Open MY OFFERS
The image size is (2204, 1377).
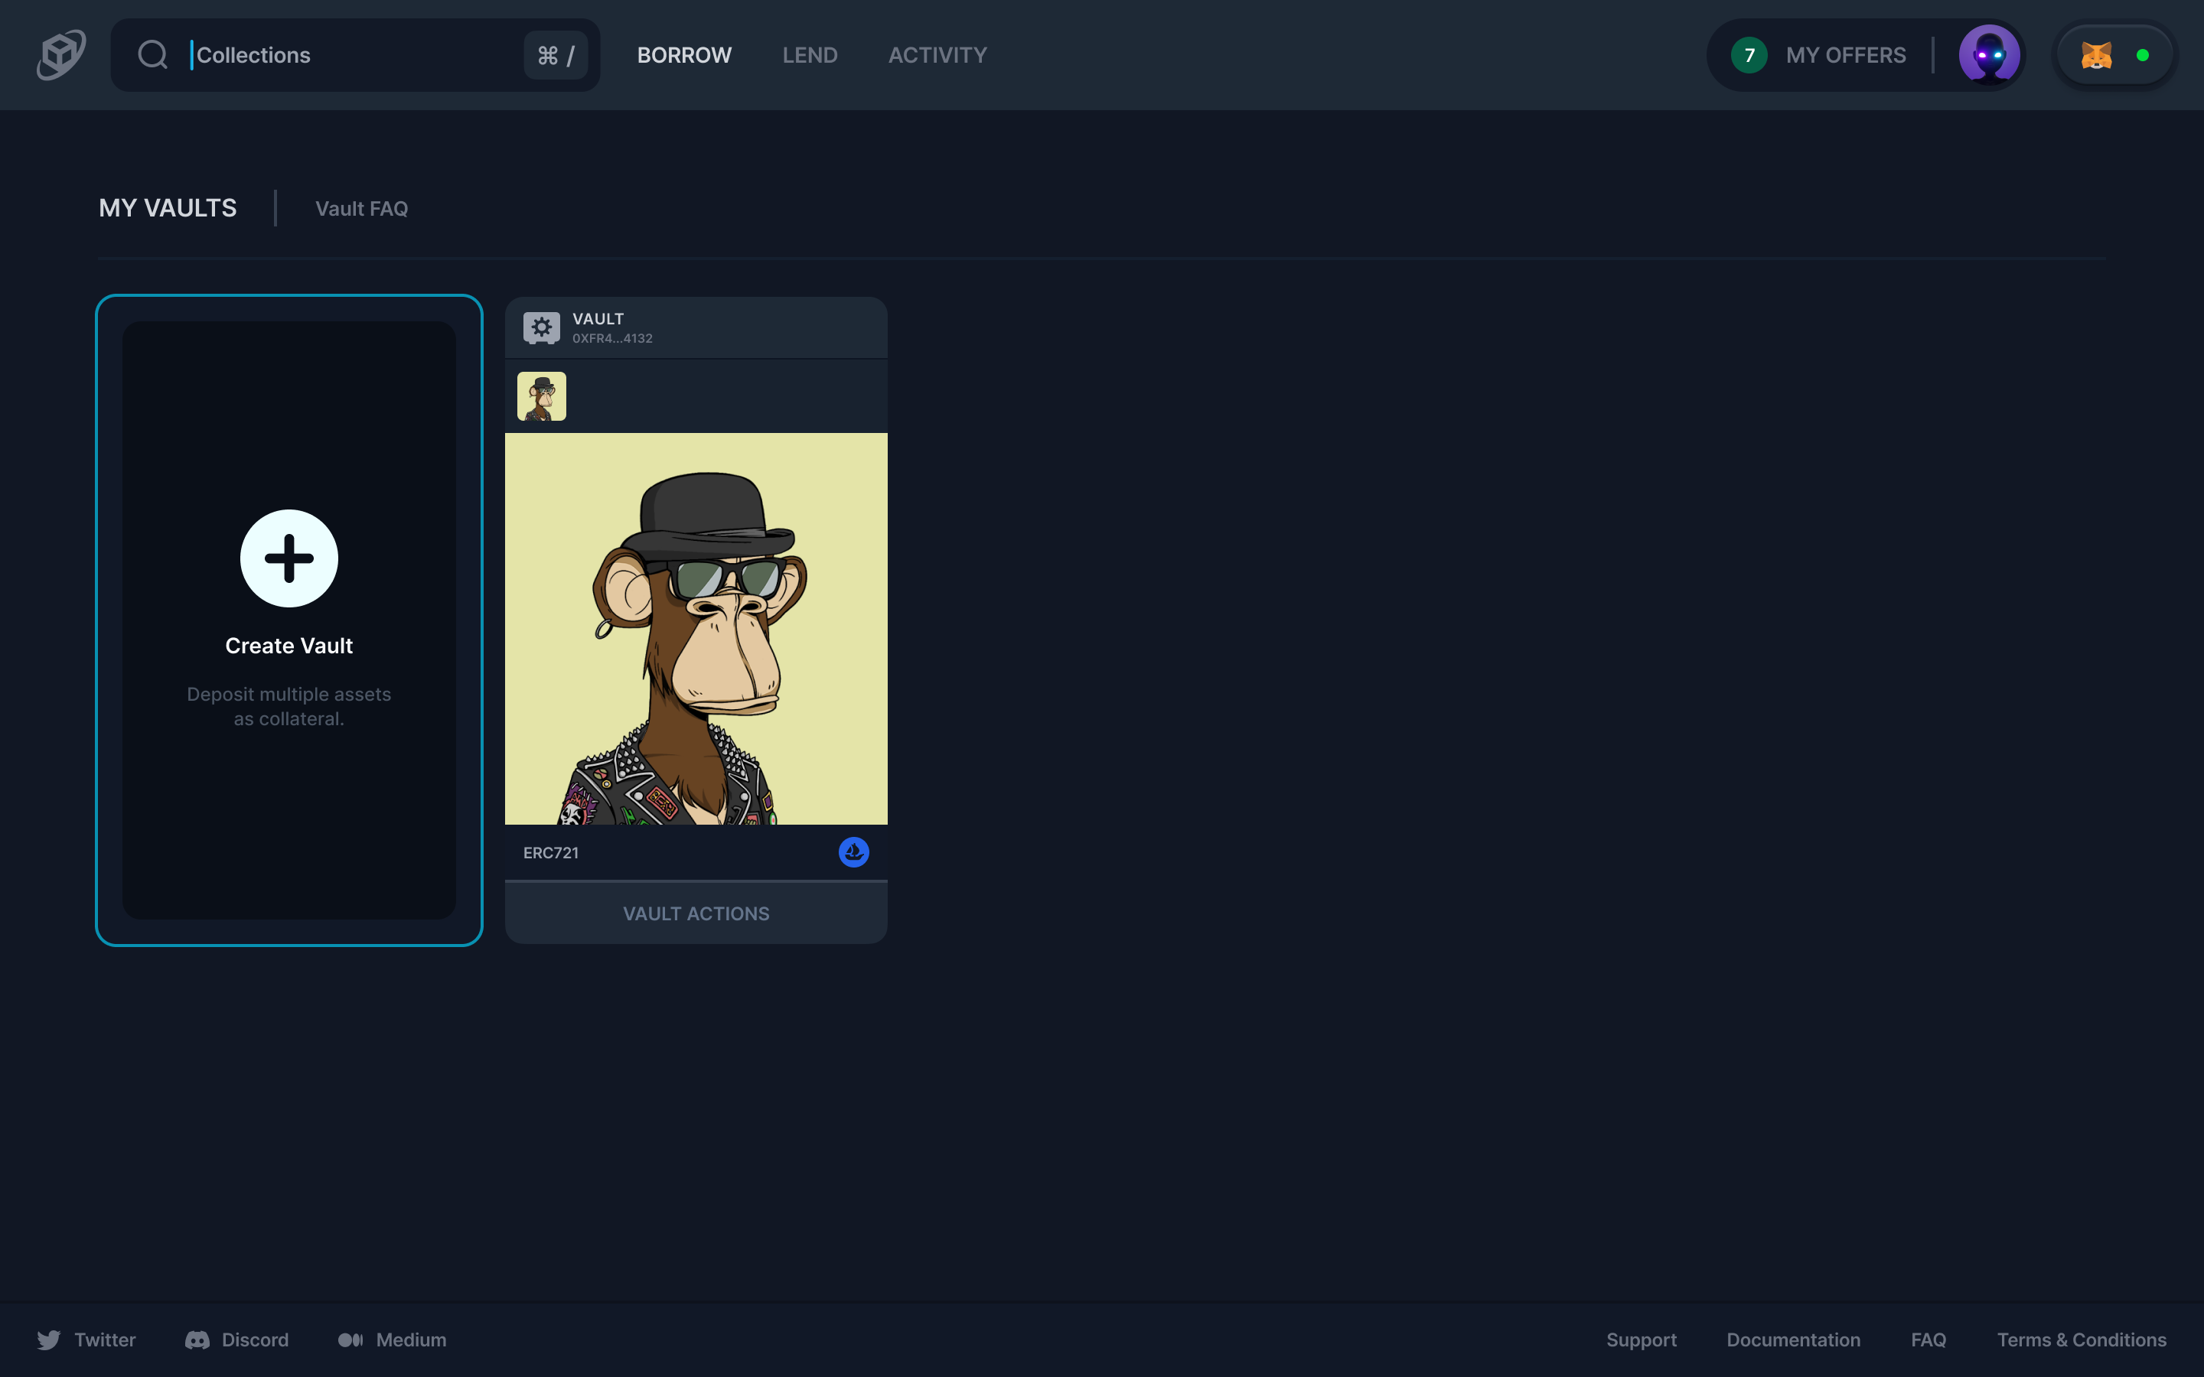(x=1845, y=56)
